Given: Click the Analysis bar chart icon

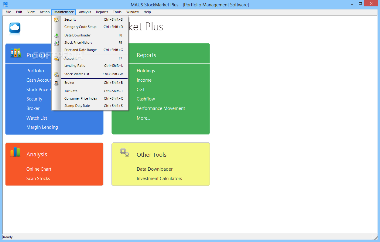Looking at the screenshot, I should point(15,152).
